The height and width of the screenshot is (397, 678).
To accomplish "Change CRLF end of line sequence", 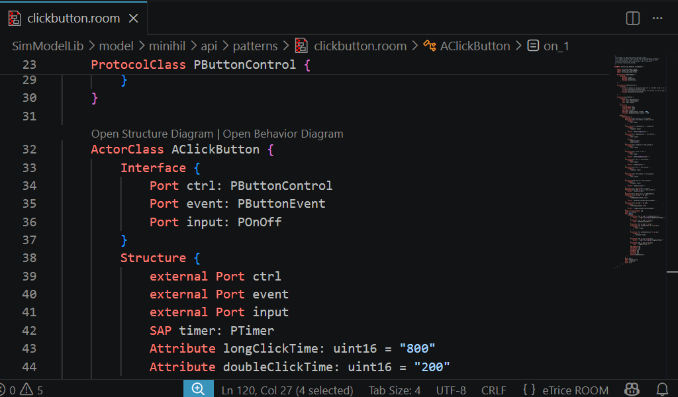I will click(493, 390).
